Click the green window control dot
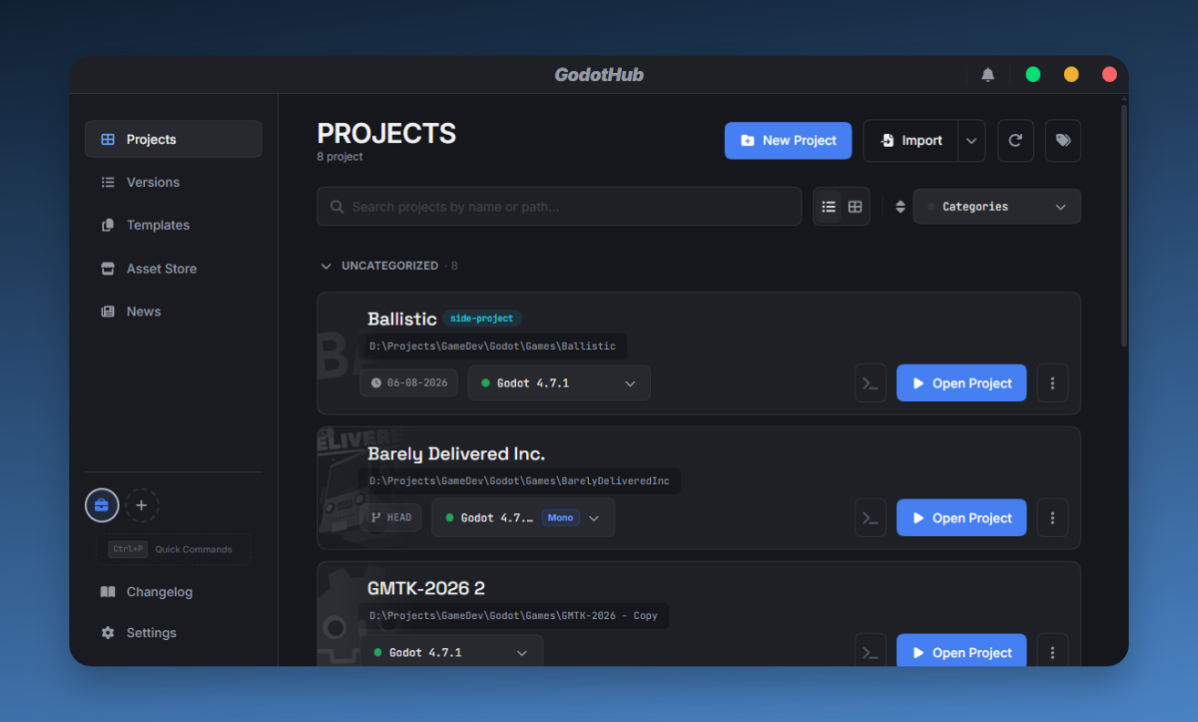The width and height of the screenshot is (1198, 722). 1033,75
